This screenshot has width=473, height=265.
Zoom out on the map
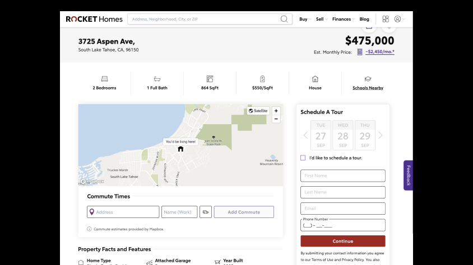[x=276, y=119]
